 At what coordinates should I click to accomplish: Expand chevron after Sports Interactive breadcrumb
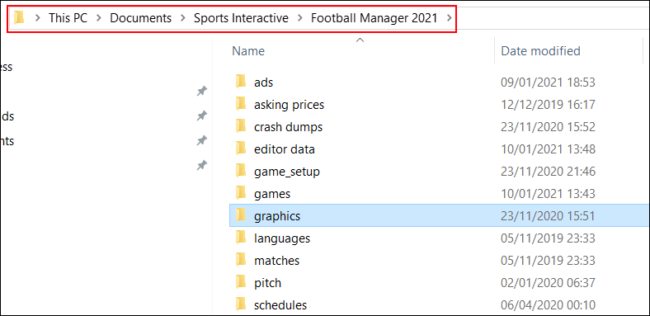pyautogui.click(x=300, y=18)
